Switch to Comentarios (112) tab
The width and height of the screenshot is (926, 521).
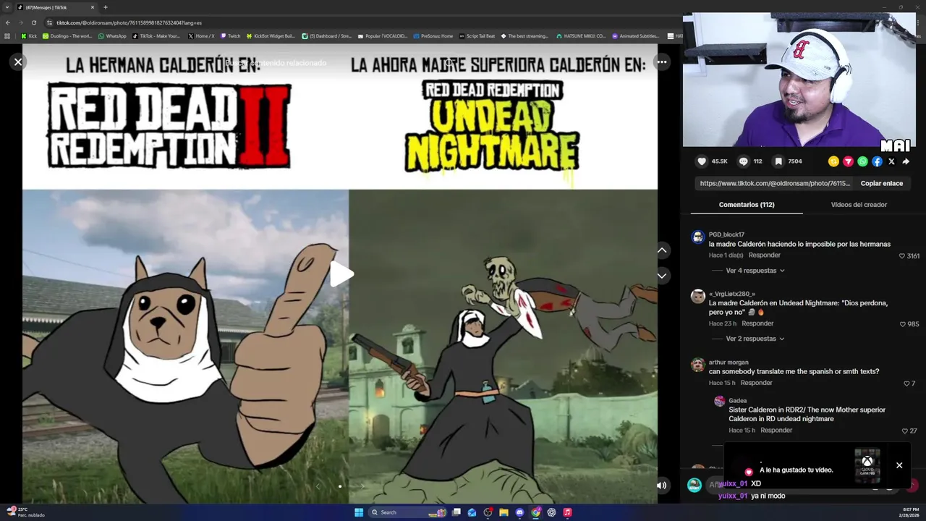coord(747,205)
